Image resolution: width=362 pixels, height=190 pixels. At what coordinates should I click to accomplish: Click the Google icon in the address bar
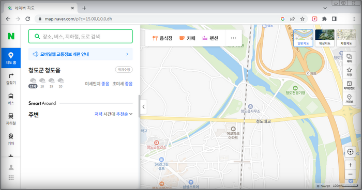coord(282,19)
